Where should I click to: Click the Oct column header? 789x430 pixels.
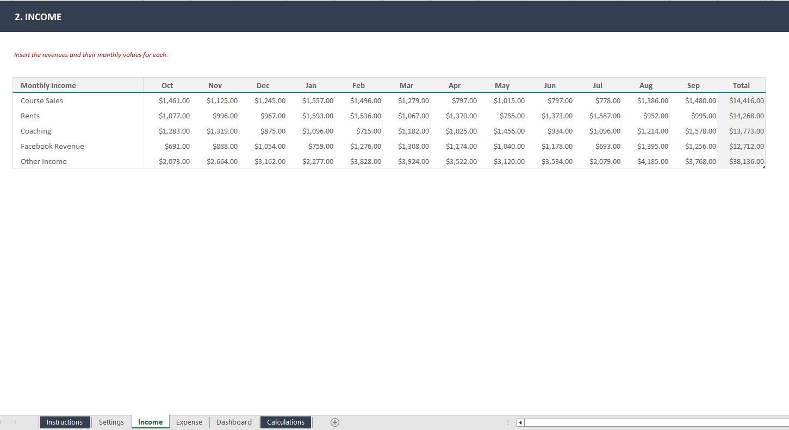pos(167,85)
